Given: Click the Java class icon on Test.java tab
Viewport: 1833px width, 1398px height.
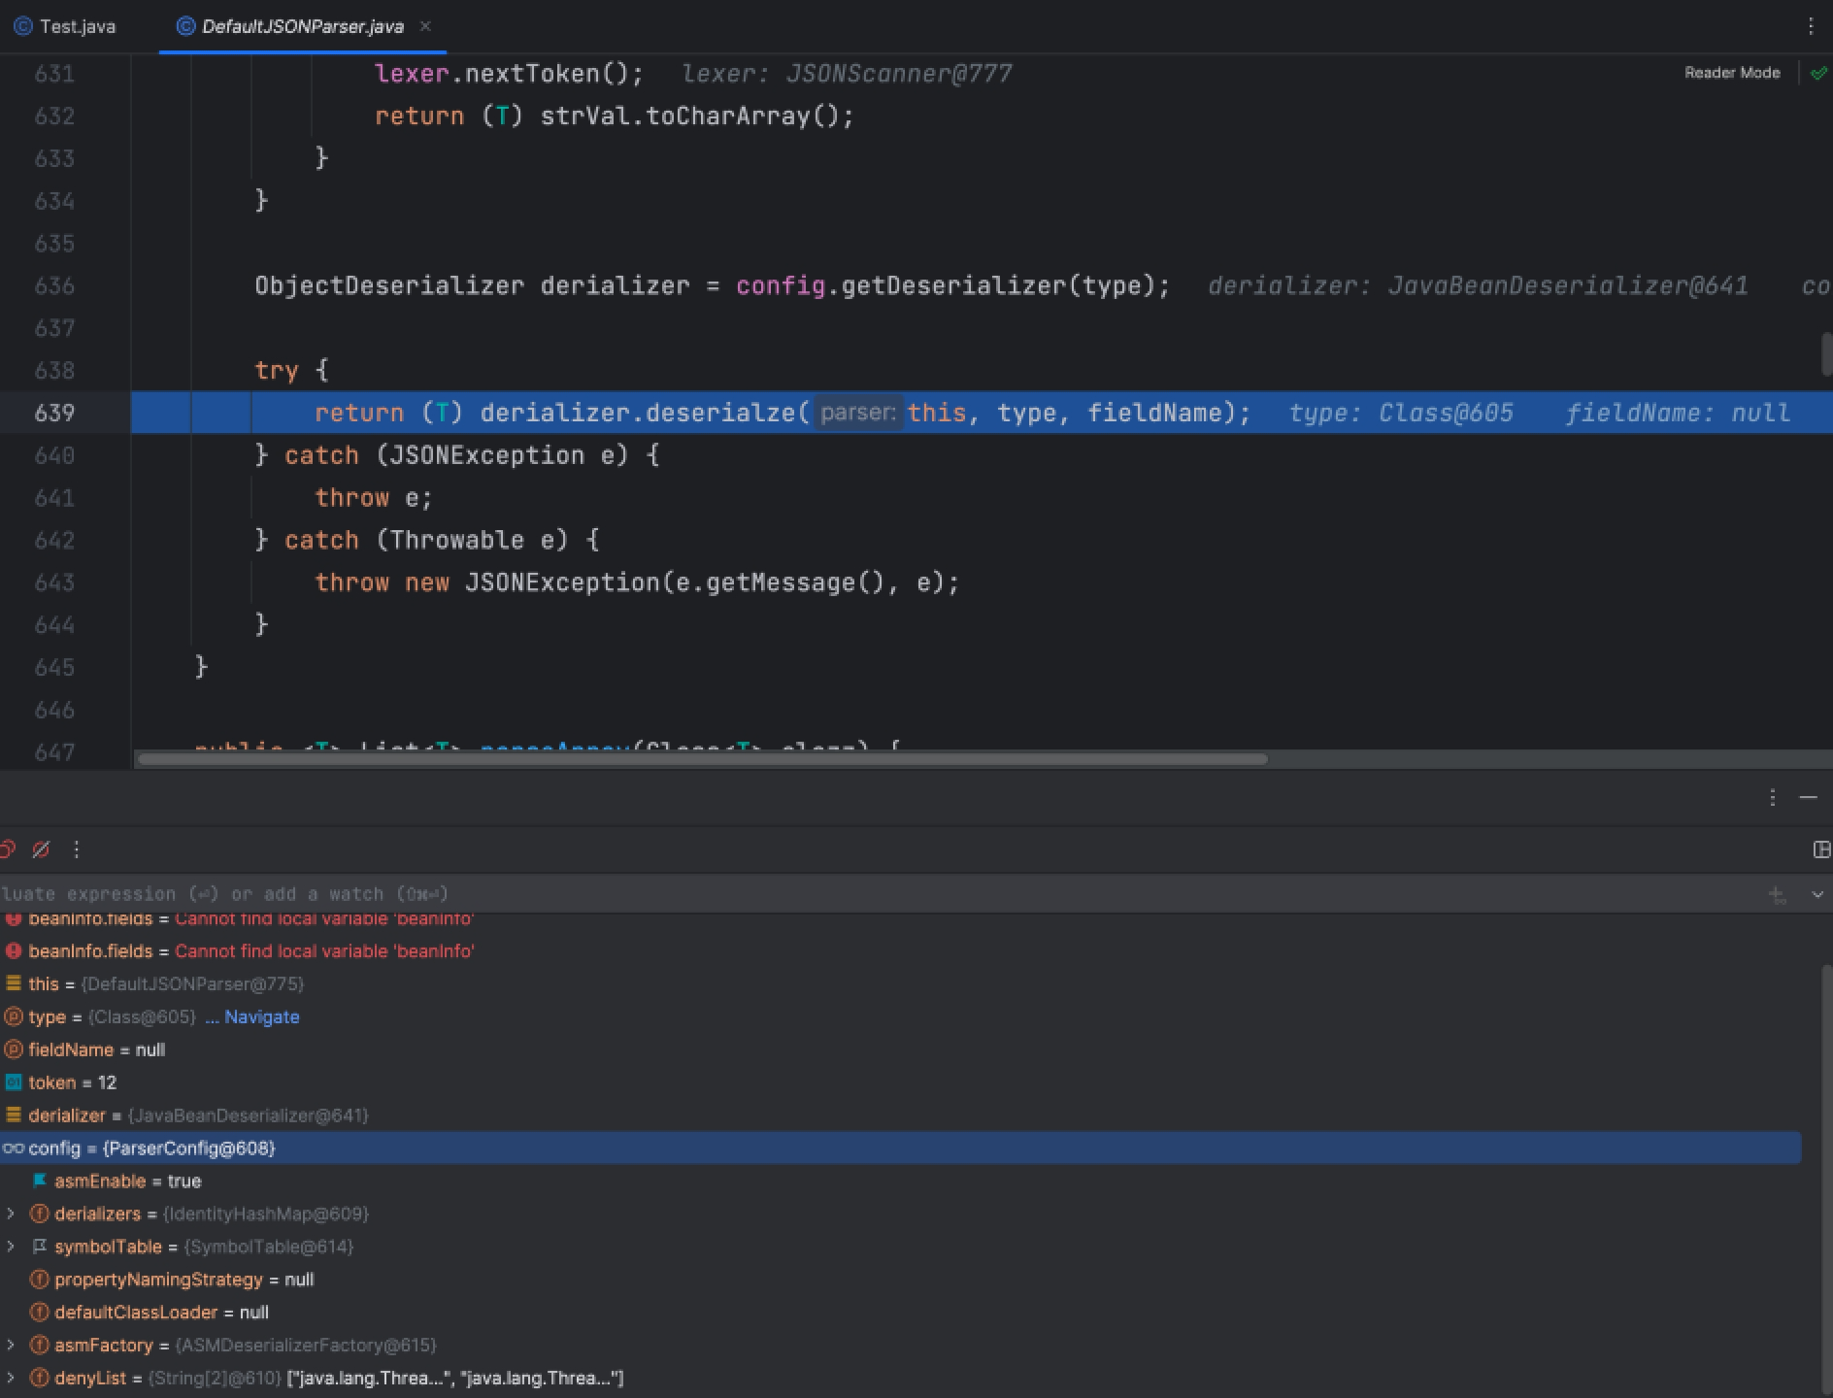Looking at the screenshot, I should coord(23,26).
